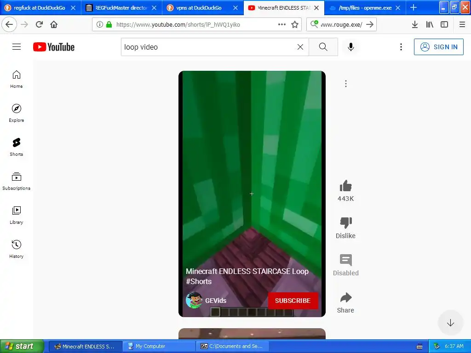Click the disabled comments icon
The height and width of the screenshot is (353, 471).
pos(345,260)
